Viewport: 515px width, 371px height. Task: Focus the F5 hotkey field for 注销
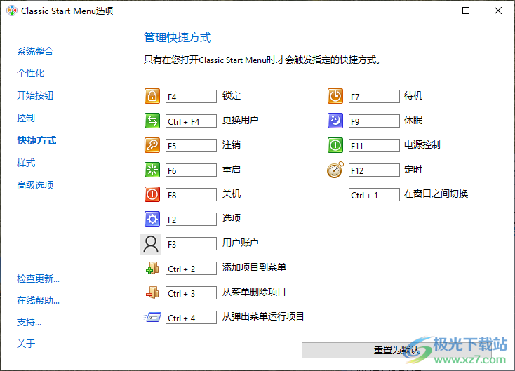pos(191,145)
